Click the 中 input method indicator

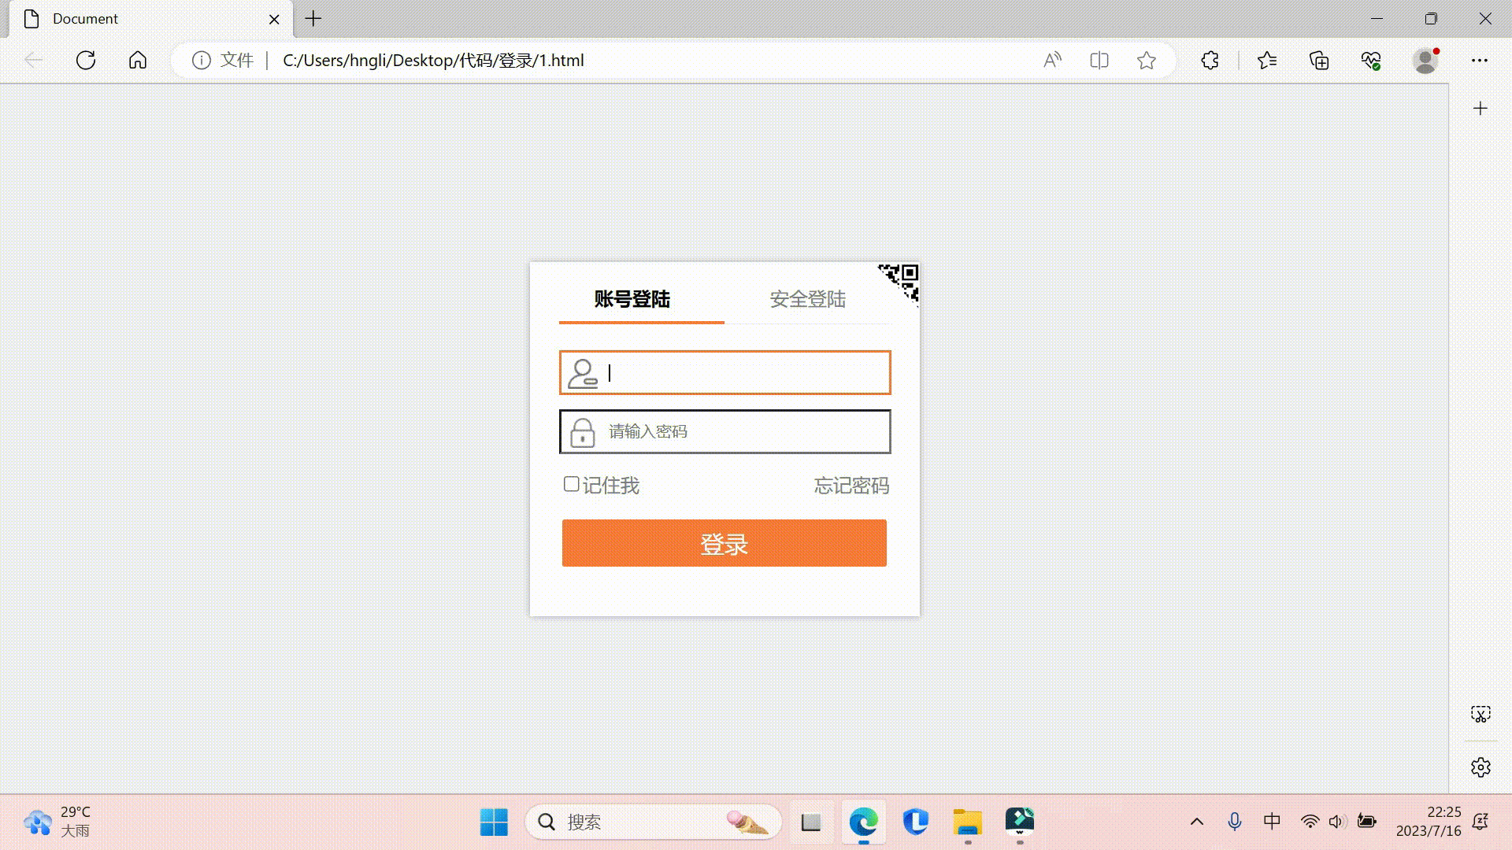(x=1272, y=821)
